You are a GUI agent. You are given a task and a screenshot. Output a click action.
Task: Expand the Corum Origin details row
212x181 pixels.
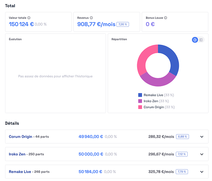(x=202, y=137)
